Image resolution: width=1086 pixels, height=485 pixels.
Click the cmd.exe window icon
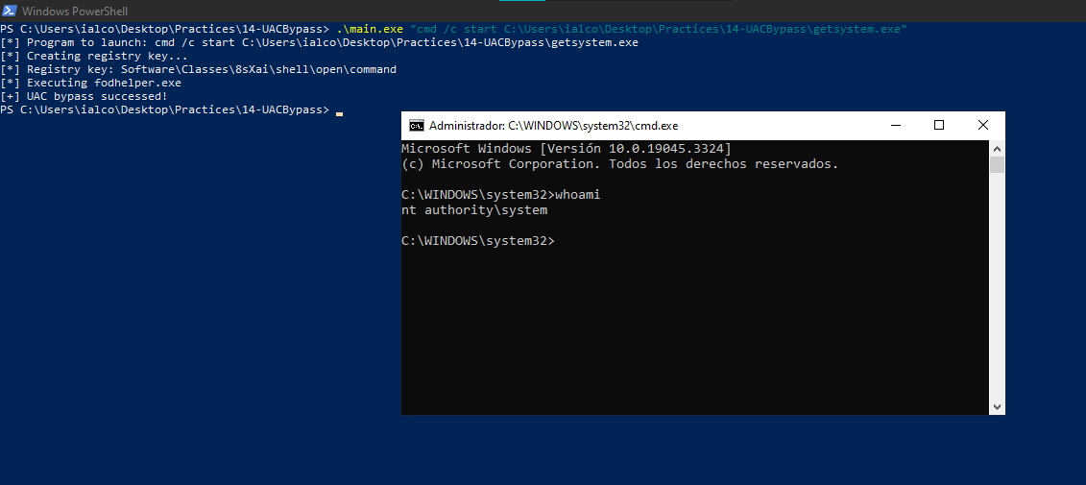(x=417, y=126)
